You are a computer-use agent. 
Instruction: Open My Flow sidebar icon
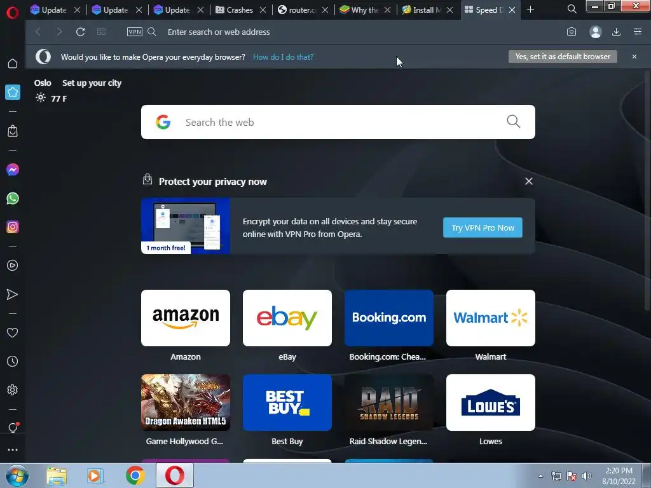click(13, 294)
